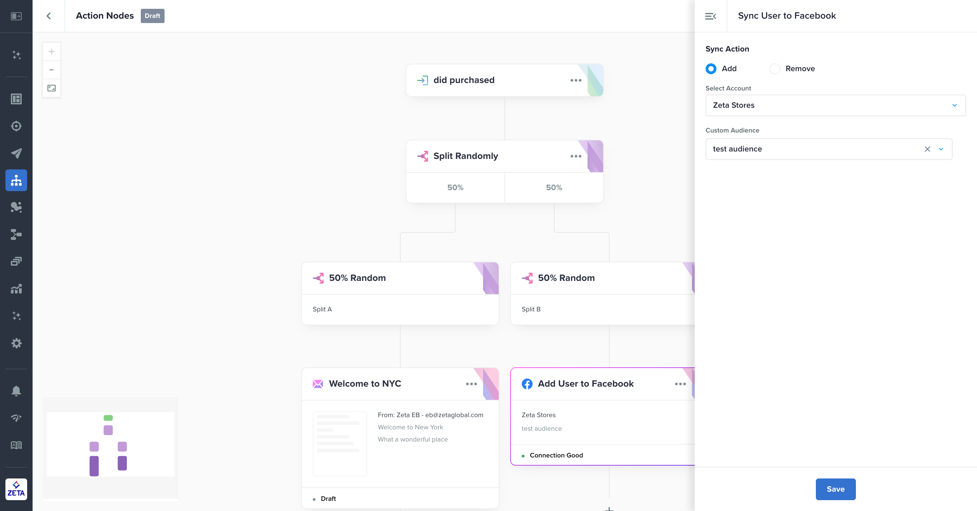Image resolution: width=977 pixels, height=511 pixels.
Task: Open the paper plane campaigns sidebar icon
Action: coord(16,153)
